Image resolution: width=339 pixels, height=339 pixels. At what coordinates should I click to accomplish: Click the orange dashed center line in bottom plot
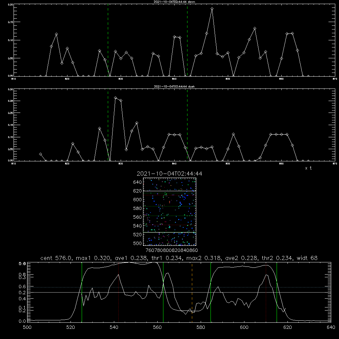click(192, 292)
